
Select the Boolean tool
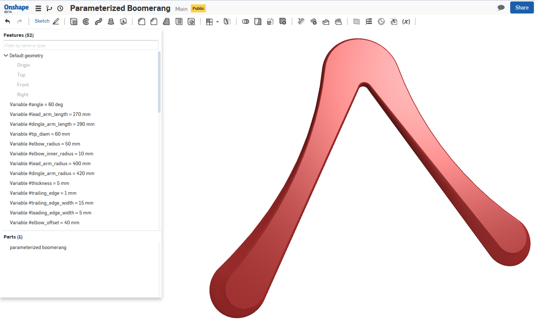tap(246, 22)
